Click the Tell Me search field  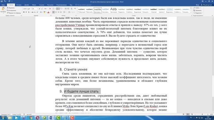[x=84, y=5]
